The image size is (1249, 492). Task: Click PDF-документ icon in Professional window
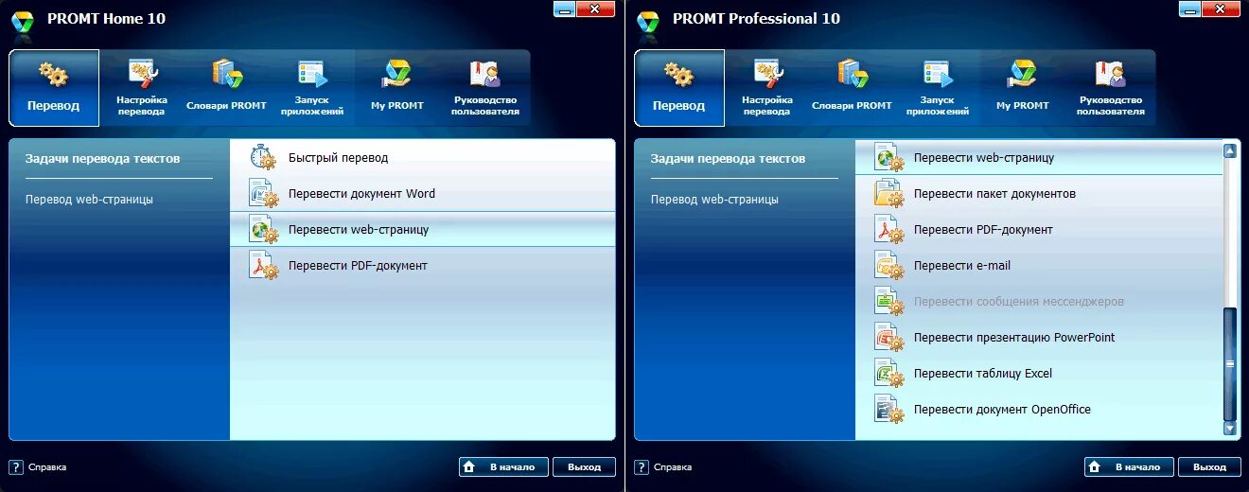click(889, 230)
